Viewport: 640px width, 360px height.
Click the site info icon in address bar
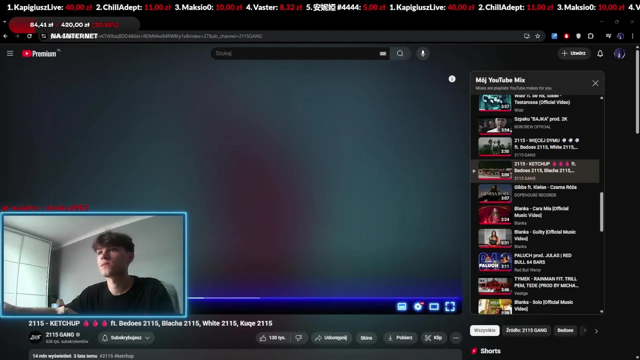point(43,36)
